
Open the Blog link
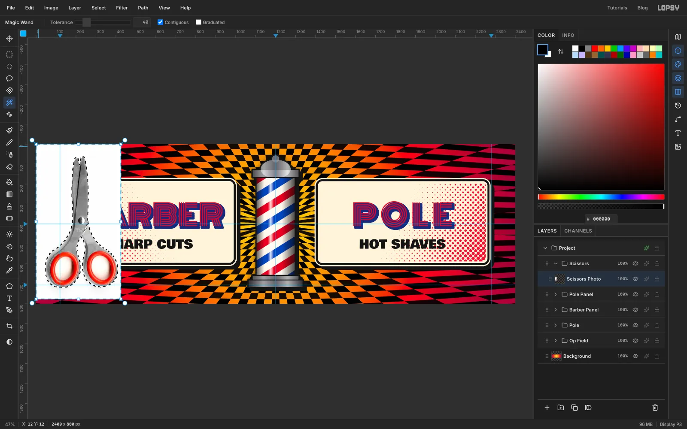pyautogui.click(x=642, y=8)
